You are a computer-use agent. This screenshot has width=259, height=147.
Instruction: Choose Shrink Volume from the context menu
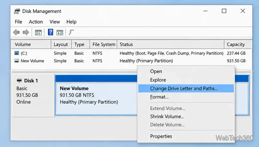tap(186, 116)
